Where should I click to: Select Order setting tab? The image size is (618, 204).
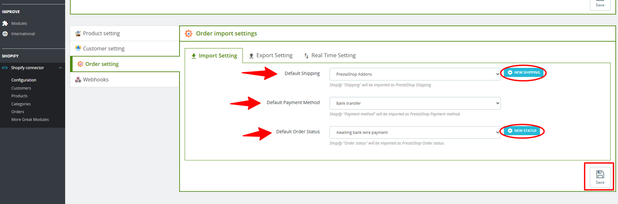click(x=125, y=64)
